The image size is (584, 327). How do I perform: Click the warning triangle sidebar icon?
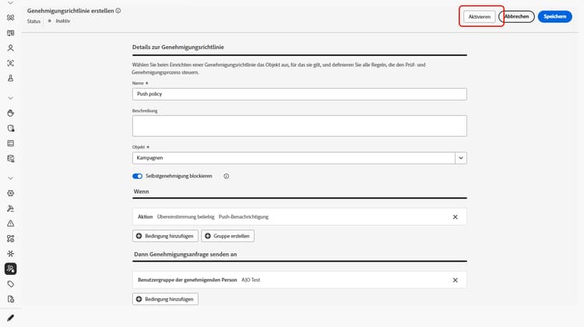pyautogui.click(x=11, y=223)
